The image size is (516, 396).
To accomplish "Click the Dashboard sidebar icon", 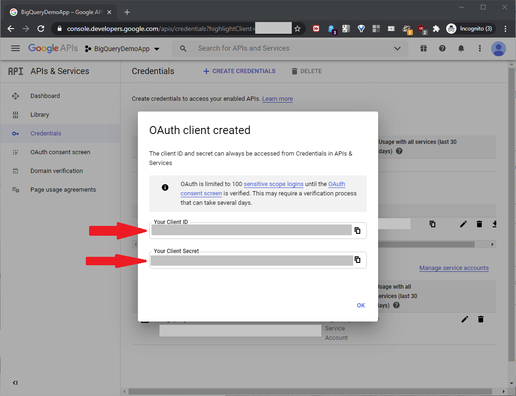I will click(x=15, y=96).
